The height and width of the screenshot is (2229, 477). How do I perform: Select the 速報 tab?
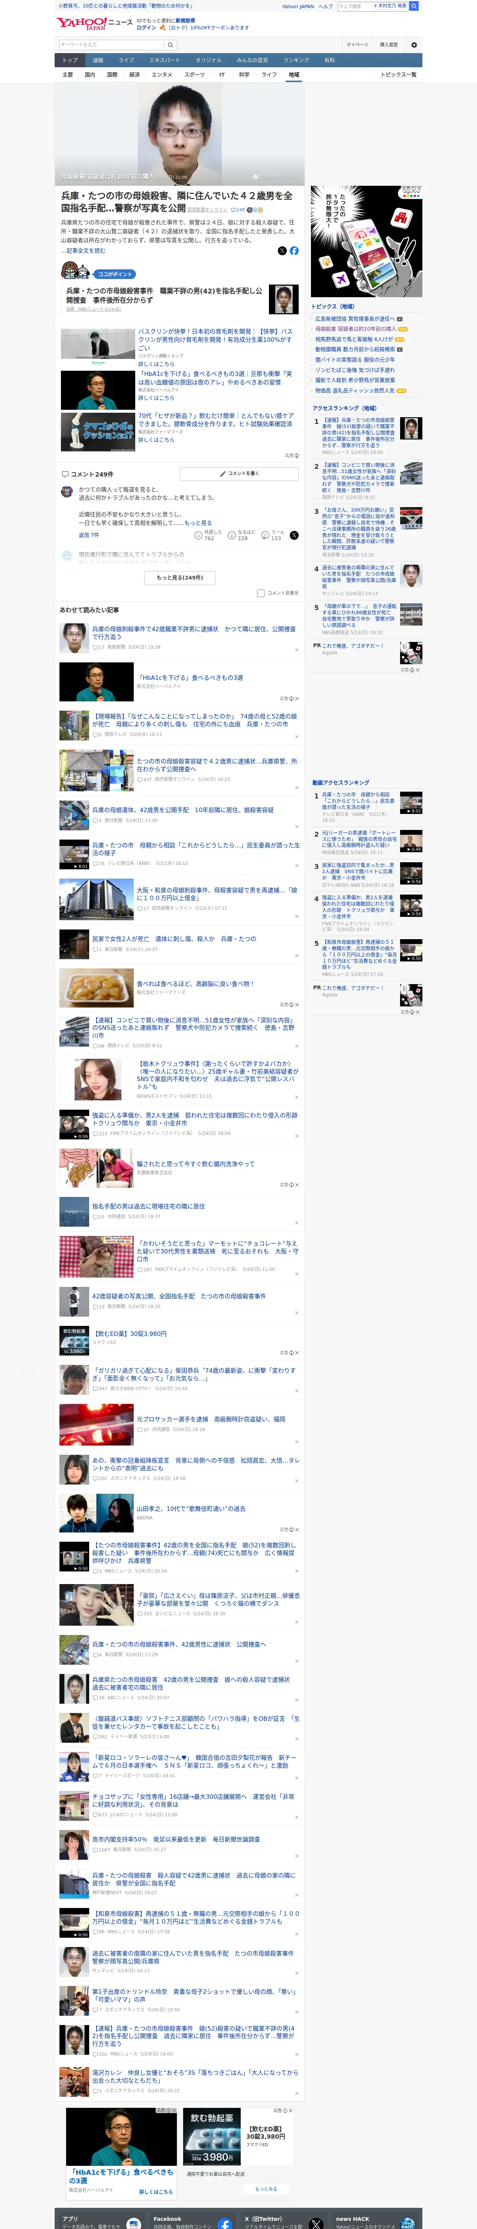tap(98, 60)
